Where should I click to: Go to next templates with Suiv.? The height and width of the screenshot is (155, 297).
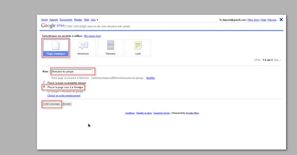point(277,60)
